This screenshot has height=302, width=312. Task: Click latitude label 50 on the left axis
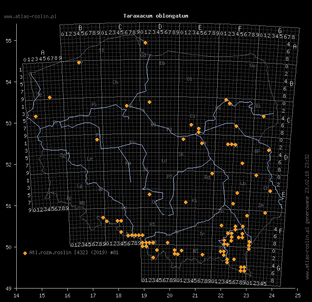[8, 247]
